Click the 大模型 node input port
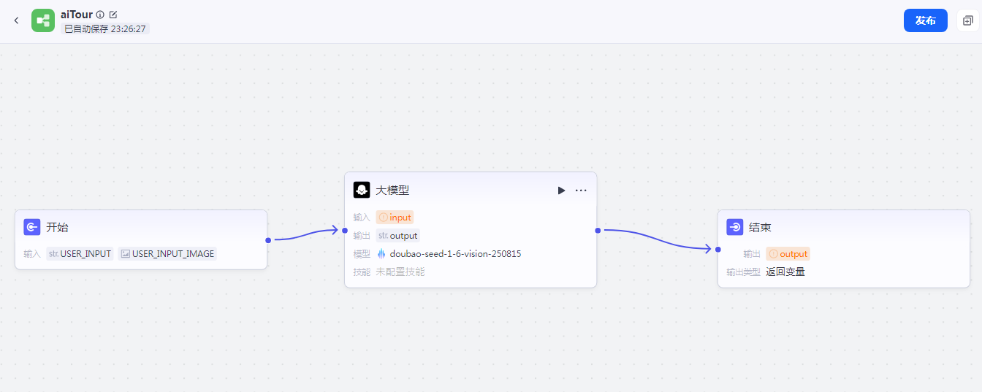This screenshot has width=982, height=392. 344,230
